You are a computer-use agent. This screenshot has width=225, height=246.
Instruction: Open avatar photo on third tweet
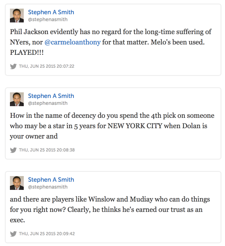17,183
